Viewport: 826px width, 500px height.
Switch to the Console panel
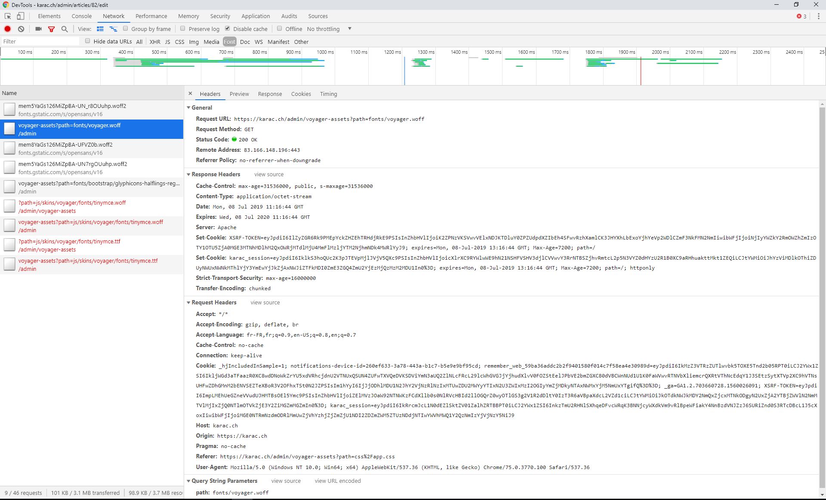click(81, 16)
